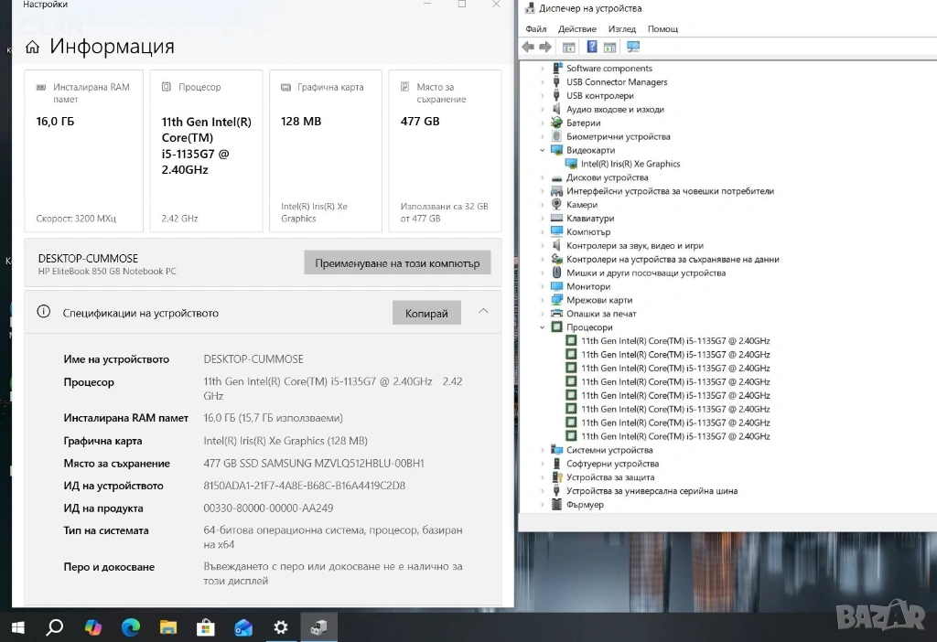937x642 pixels.
Task: Collapse Спецификации на устройството section chevron
Action: pyautogui.click(x=483, y=312)
